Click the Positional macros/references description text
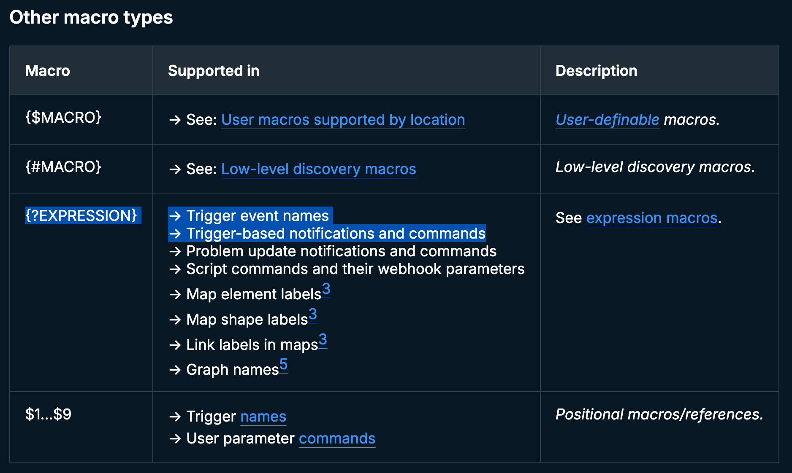Viewport: 792px width, 473px height. (659, 414)
